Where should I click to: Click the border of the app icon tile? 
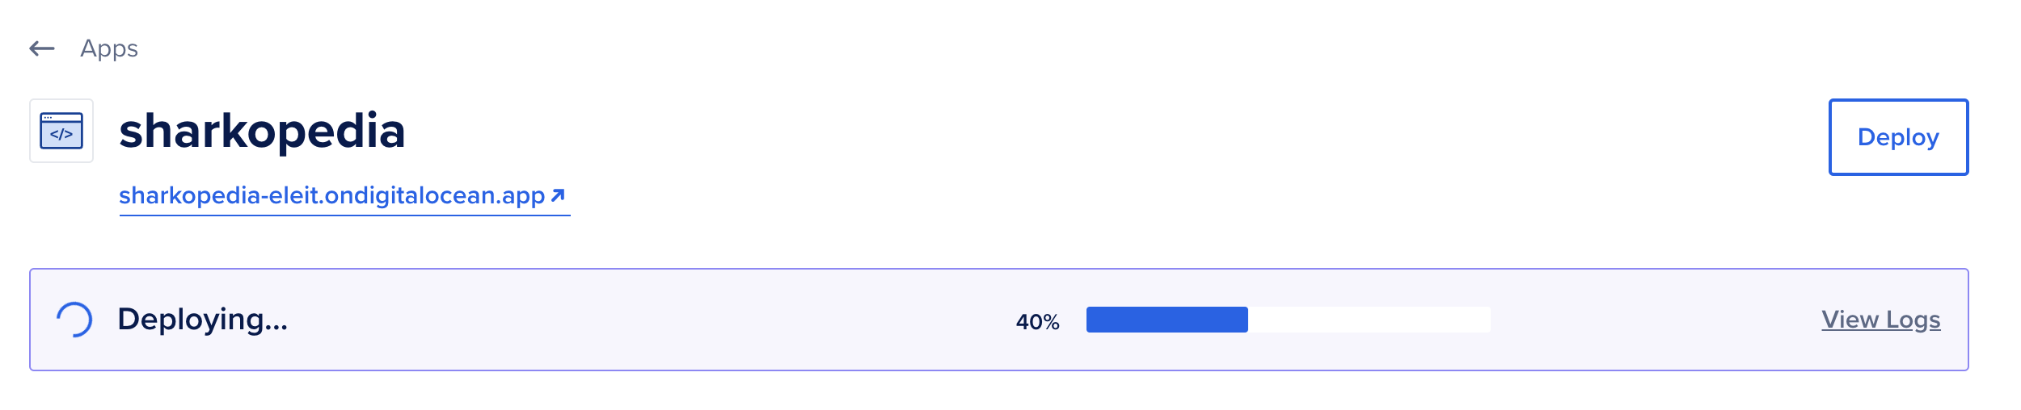point(31,131)
